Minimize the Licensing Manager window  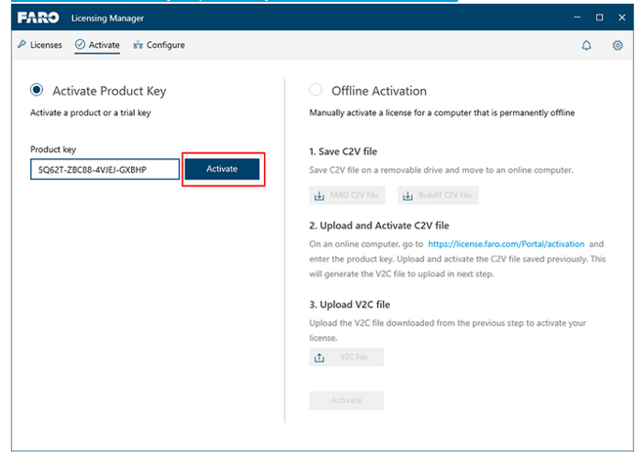(577, 17)
